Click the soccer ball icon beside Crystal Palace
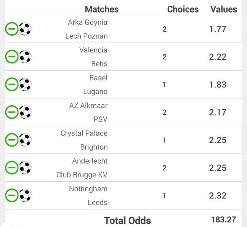Screen dimensions: 247x227 (25, 140)
